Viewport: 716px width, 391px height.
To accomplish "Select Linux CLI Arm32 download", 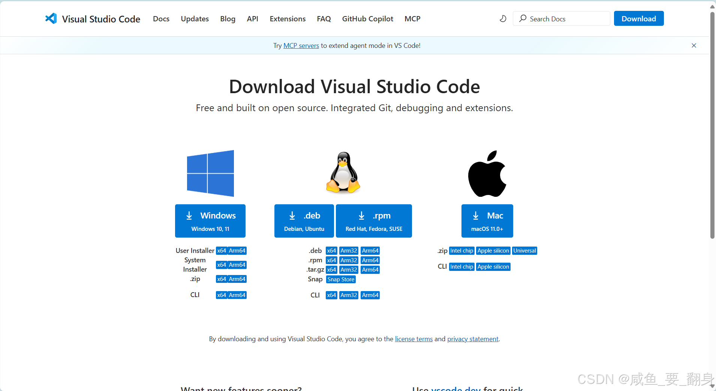I will [349, 295].
